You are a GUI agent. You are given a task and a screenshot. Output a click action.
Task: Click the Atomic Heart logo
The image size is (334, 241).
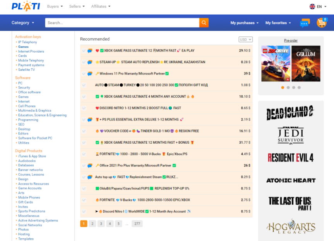291,180
